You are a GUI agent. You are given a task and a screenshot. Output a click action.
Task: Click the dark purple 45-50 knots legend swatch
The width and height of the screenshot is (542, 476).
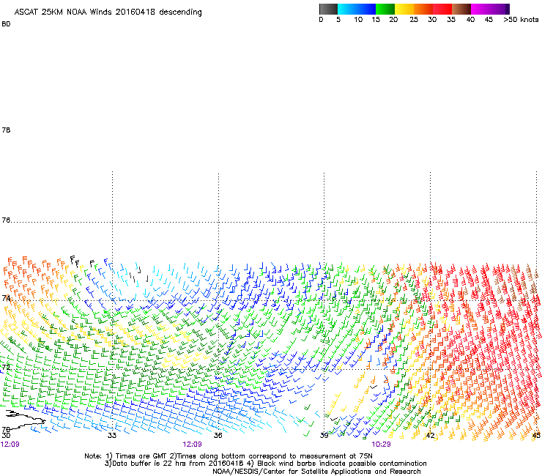pyautogui.click(x=500, y=9)
